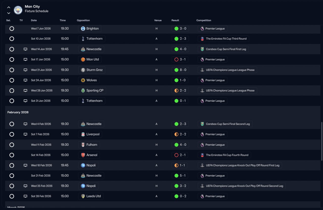
Task: Click the down chevron beside Man City
Action: tap(9, 13)
